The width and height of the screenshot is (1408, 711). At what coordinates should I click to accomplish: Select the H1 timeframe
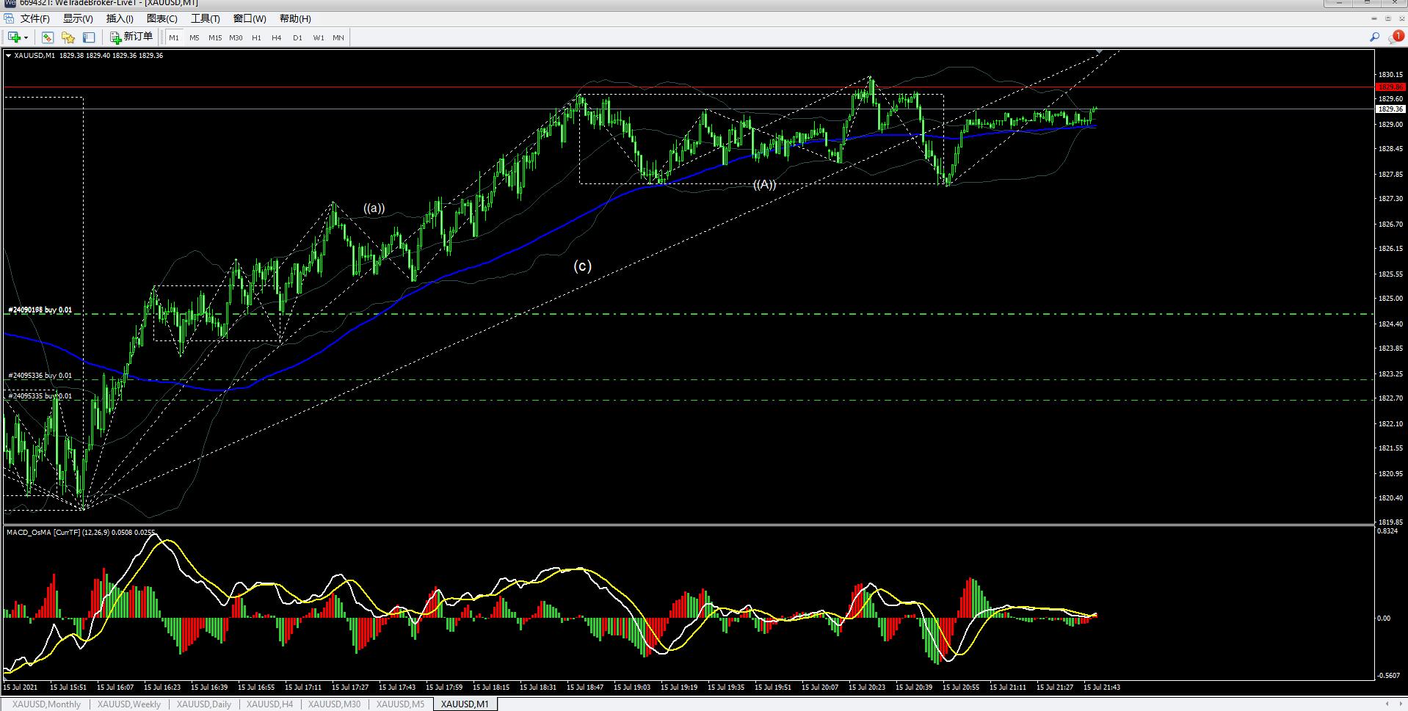pos(256,37)
